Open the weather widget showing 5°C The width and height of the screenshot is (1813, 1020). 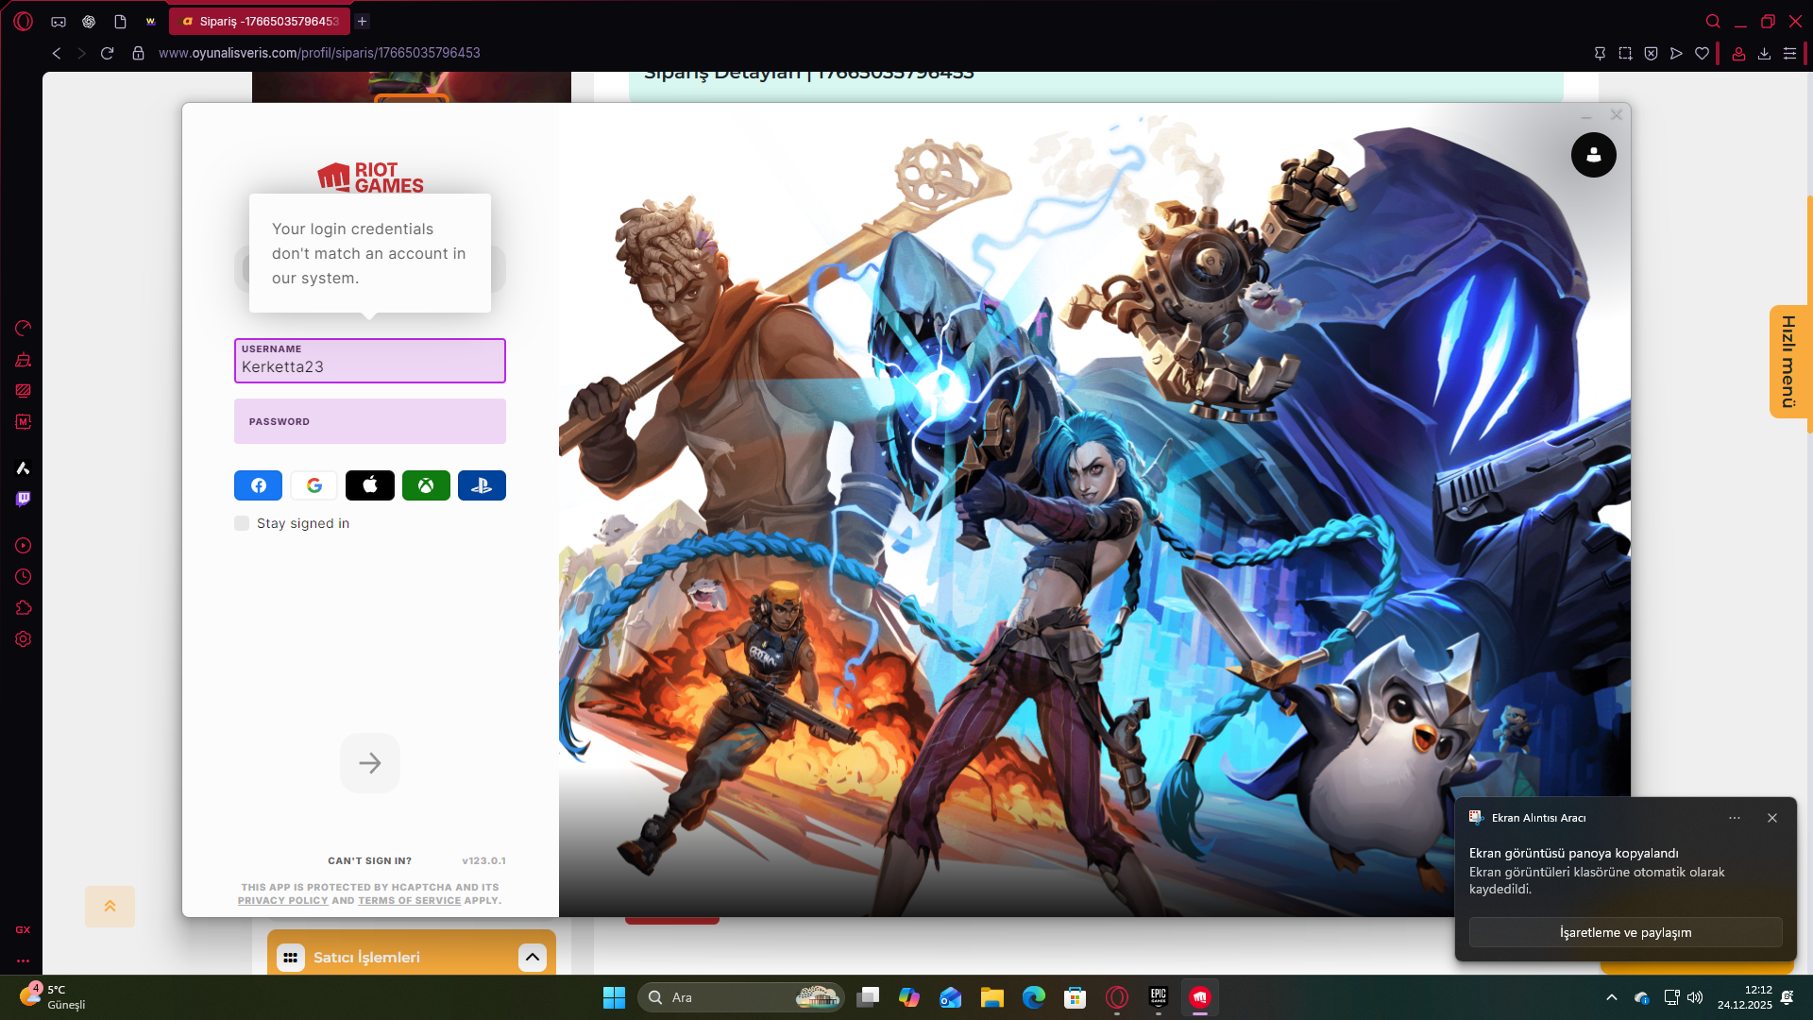pos(53,996)
